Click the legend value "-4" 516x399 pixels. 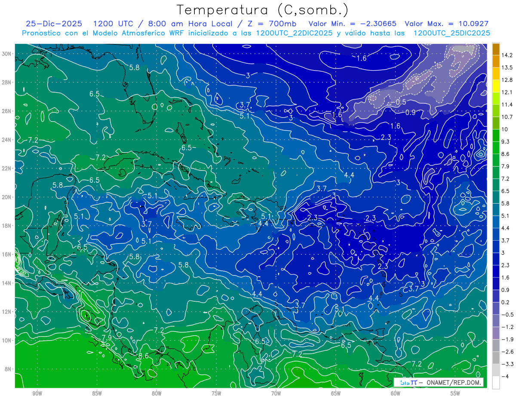pos(505,377)
